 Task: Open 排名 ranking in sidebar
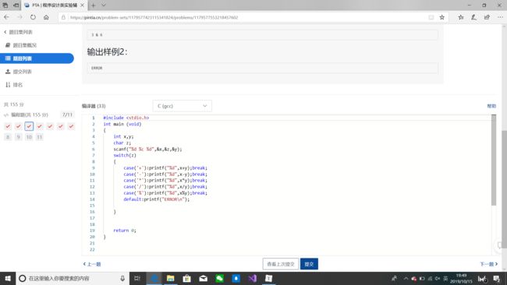click(14, 85)
